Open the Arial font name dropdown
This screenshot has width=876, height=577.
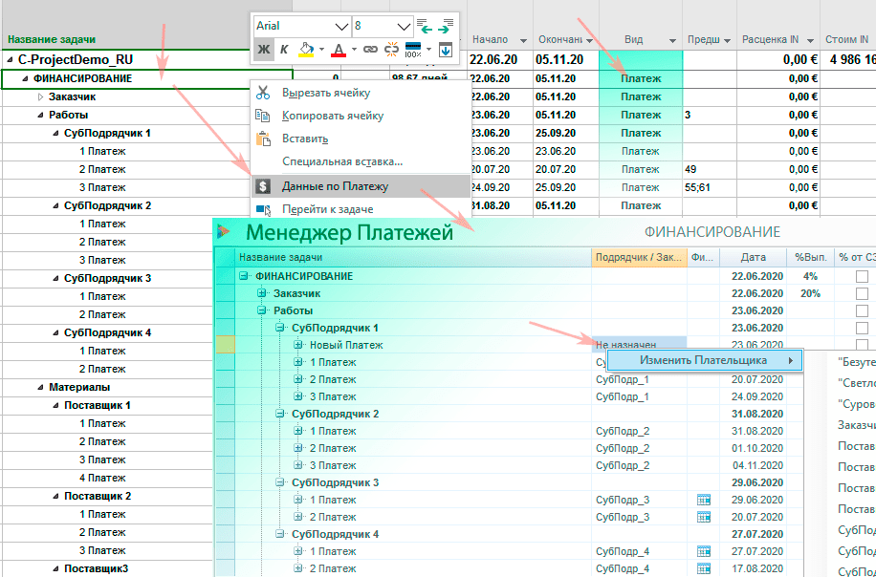coord(341,26)
